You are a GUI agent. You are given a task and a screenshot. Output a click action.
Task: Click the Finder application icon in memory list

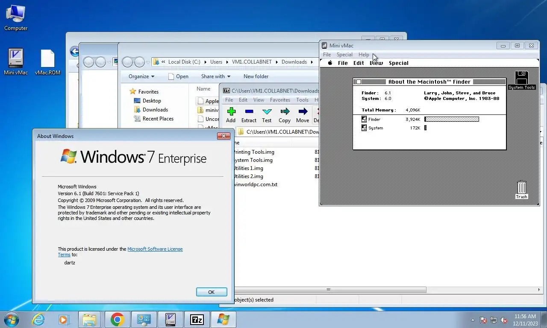(364, 120)
